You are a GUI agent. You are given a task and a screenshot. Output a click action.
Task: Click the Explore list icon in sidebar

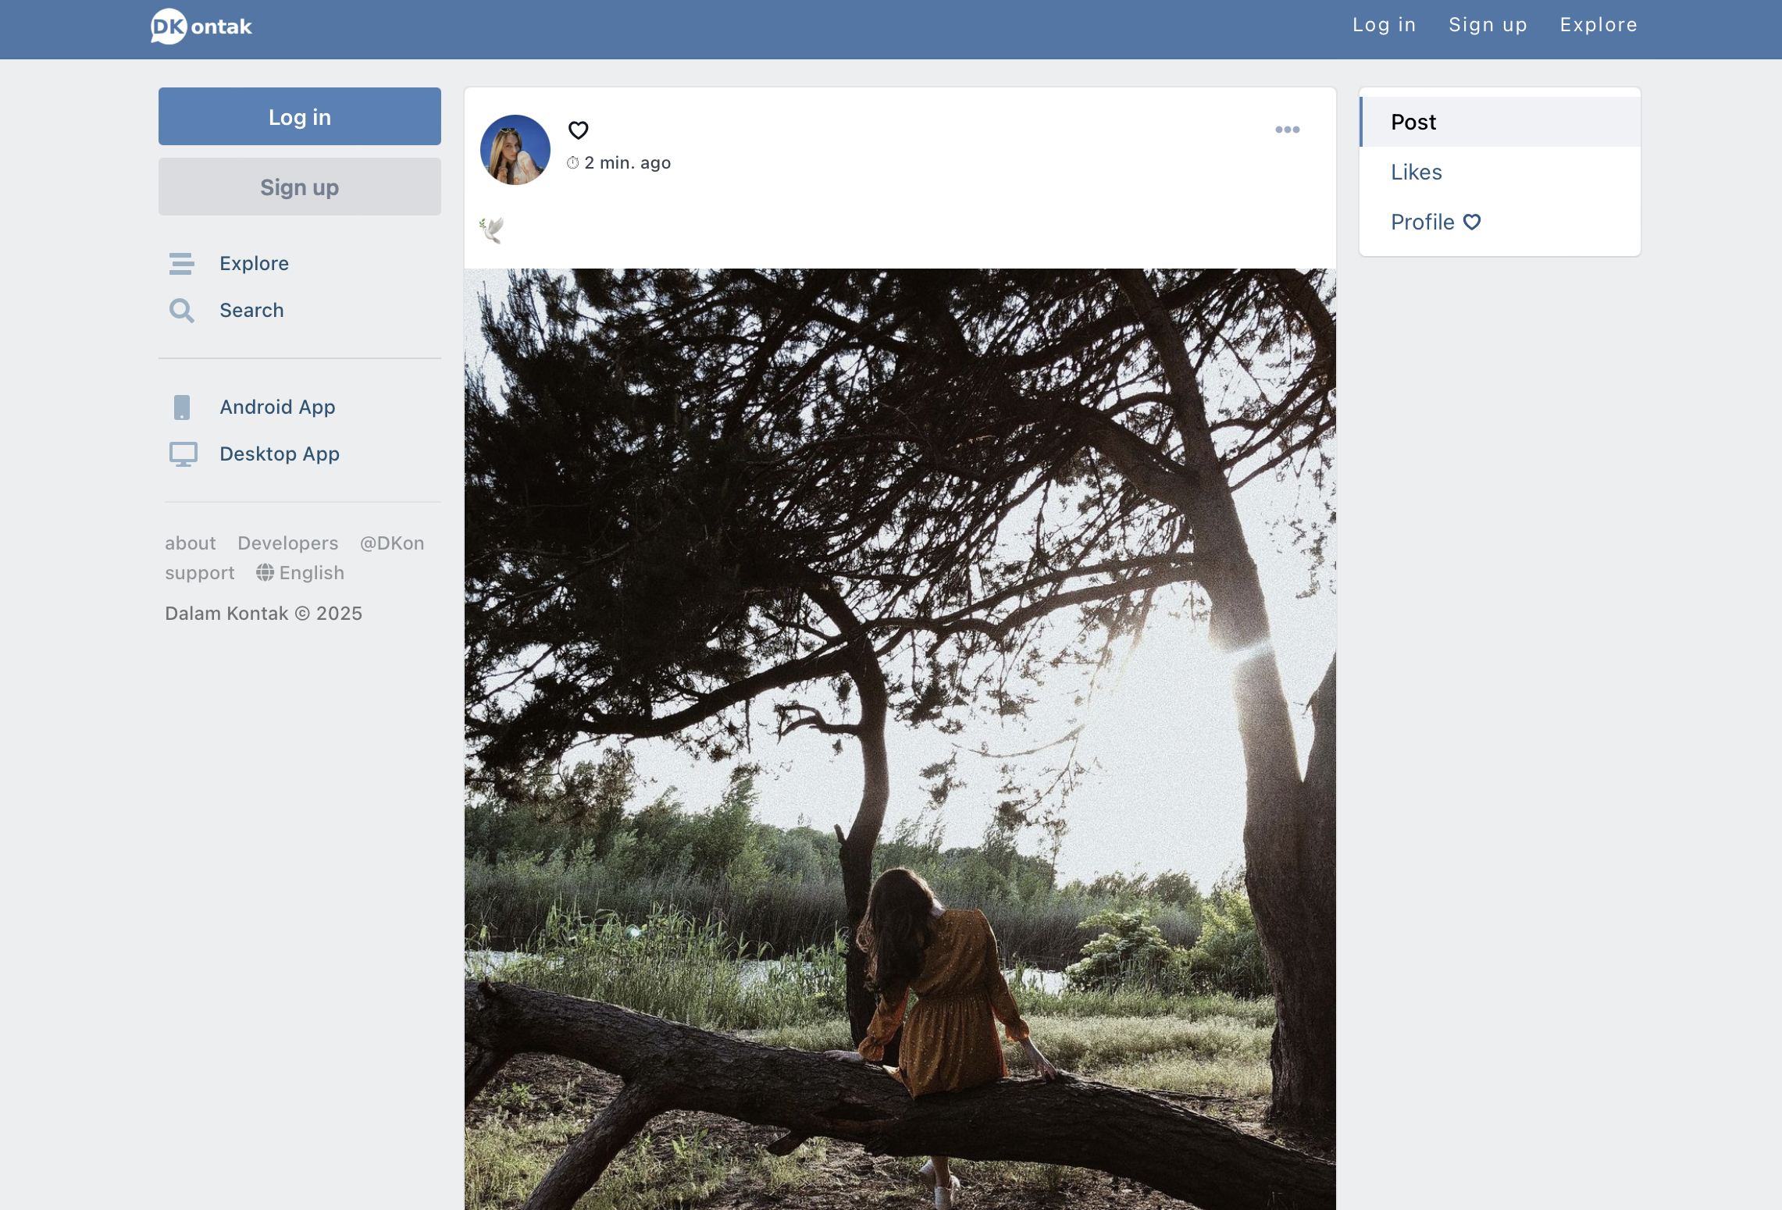tap(181, 264)
